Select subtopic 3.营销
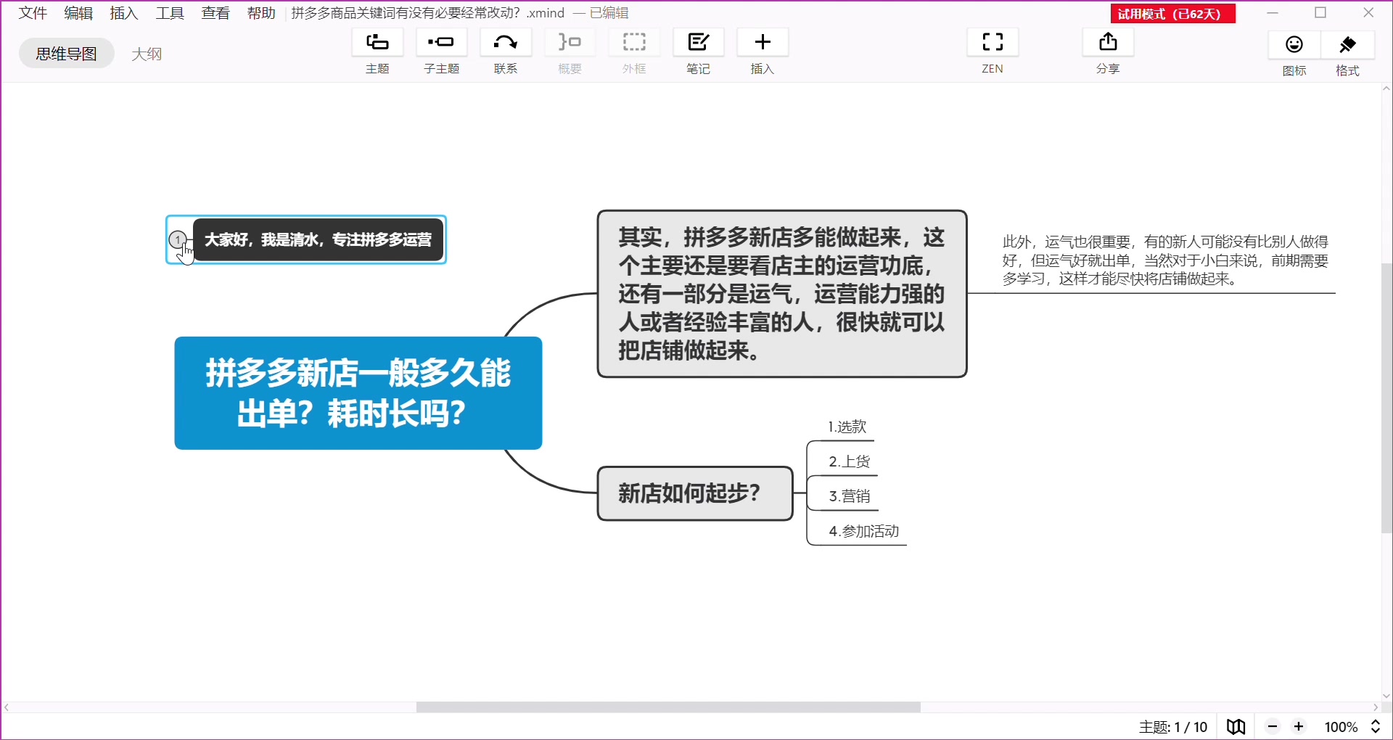Screen dimensions: 1393x740 click(x=850, y=496)
